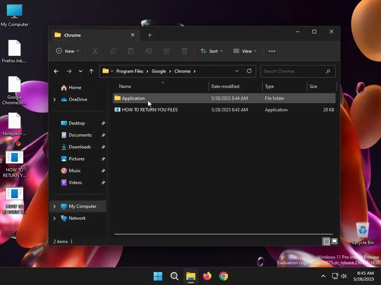This screenshot has width=381, height=285.
Task: Switch to large thumbnails view icon in status bar
Action: pyautogui.click(x=334, y=241)
